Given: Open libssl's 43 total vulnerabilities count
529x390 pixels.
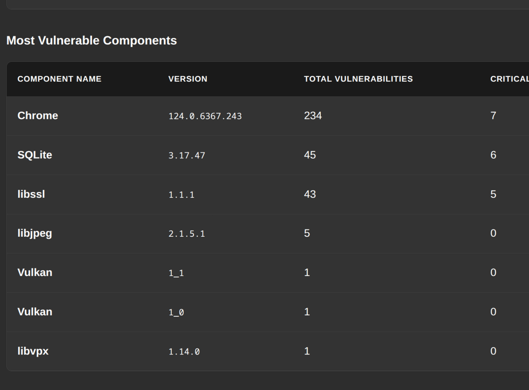Looking at the screenshot, I should [310, 194].
